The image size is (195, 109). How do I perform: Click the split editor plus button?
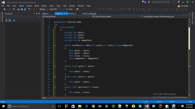pyautogui.click(x=189, y=19)
